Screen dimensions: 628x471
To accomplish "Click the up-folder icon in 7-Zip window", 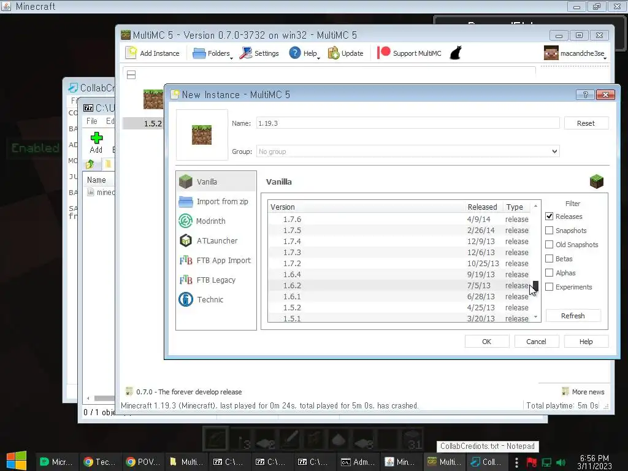I will point(90,164).
